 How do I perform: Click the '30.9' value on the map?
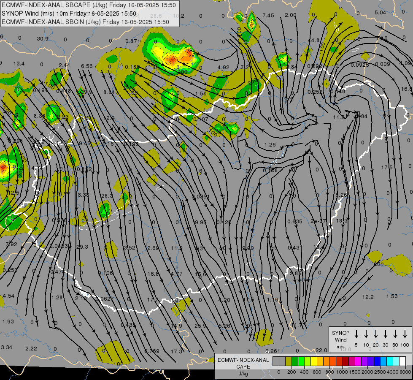click(x=43, y=39)
